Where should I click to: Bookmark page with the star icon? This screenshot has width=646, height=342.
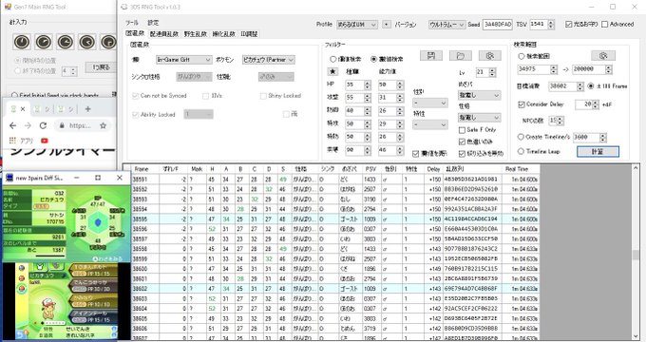[103, 125]
